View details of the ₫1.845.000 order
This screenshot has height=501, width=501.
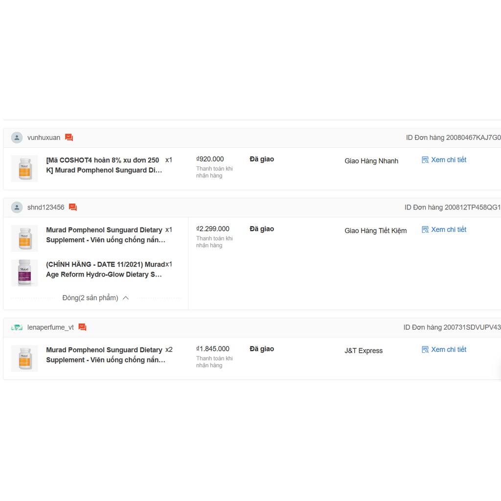coord(449,350)
